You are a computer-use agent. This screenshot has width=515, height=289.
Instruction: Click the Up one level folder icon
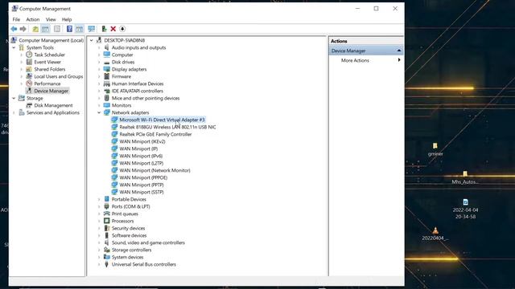[x=35, y=29]
